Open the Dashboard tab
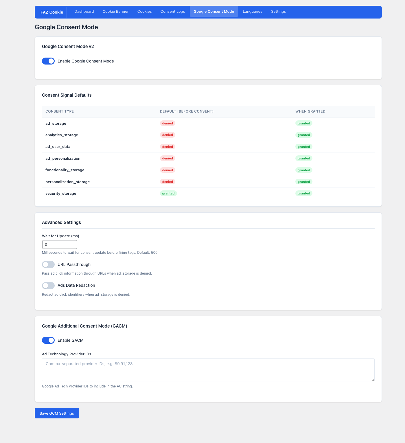This screenshot has width=405, height=443. coord(84,12)
